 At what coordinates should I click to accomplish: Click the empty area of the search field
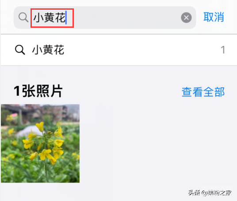tap(124, 18)
